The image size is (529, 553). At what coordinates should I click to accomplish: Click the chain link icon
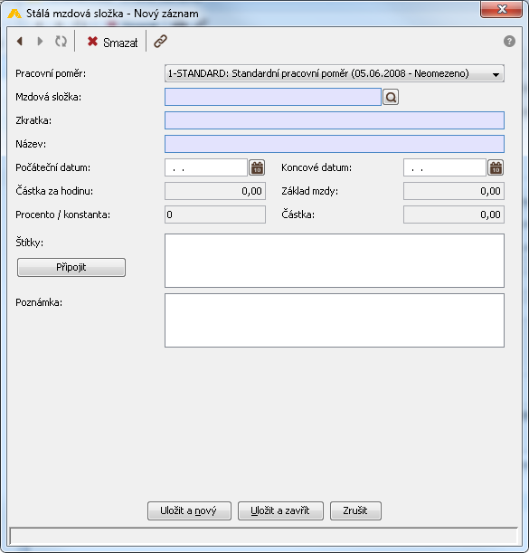pyautogui.click(x=160, y=42)
